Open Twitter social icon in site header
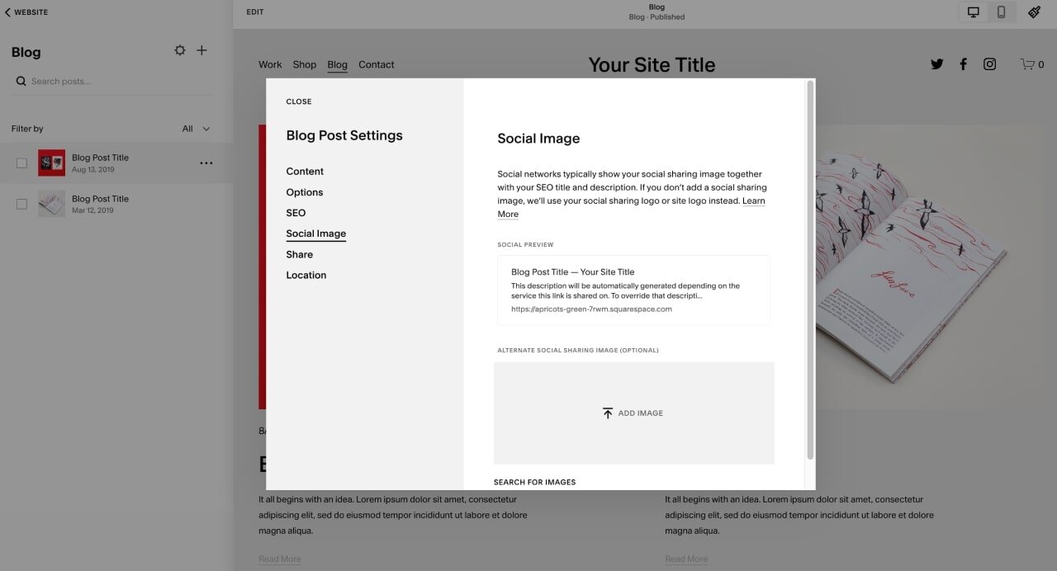The height and width of the screenshot is (571, 1057). click(936, 64)
